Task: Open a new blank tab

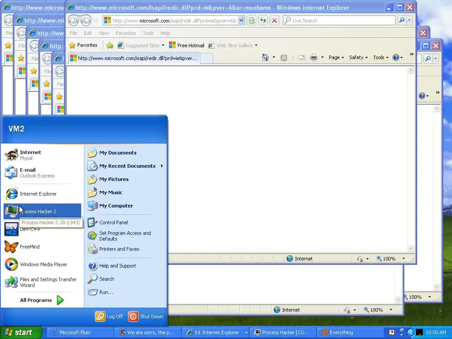Action: [207, 59]
